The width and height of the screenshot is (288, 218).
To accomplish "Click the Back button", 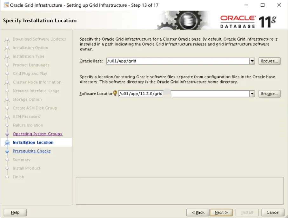I will point(198,212).
